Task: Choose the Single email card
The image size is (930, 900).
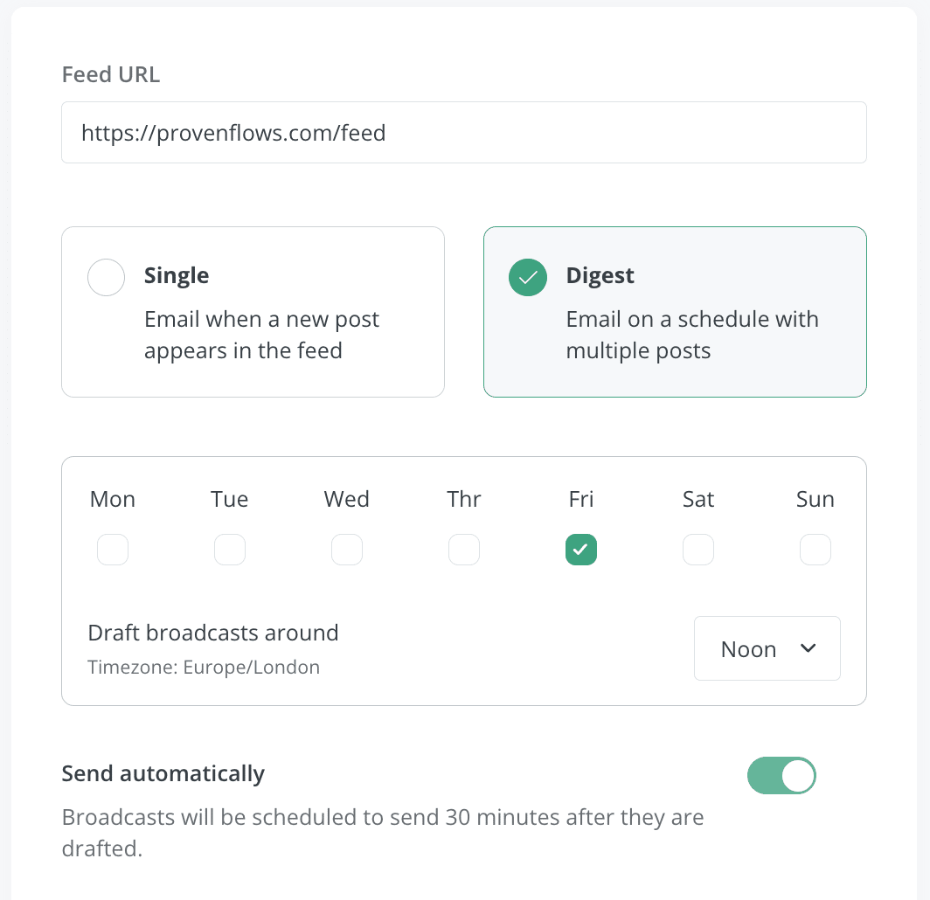Action: click(253, 312)
